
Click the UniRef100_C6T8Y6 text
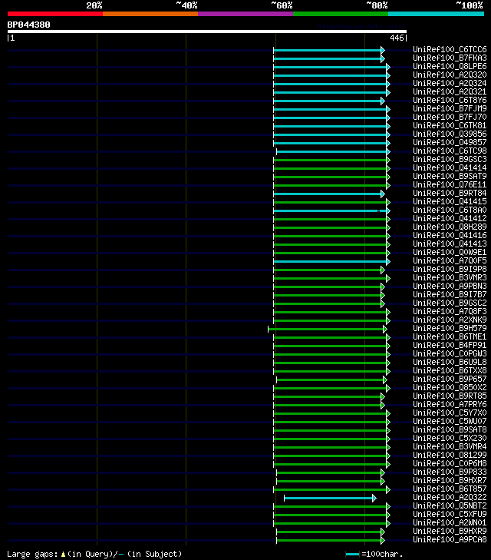pyautogui.click(x=450, y=100)
